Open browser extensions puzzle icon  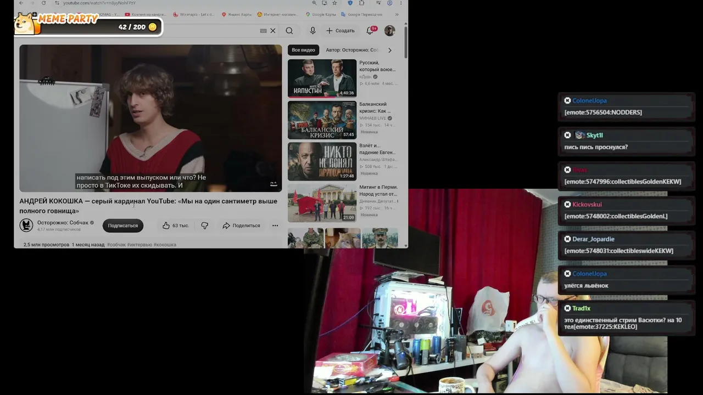click(361, 3)
